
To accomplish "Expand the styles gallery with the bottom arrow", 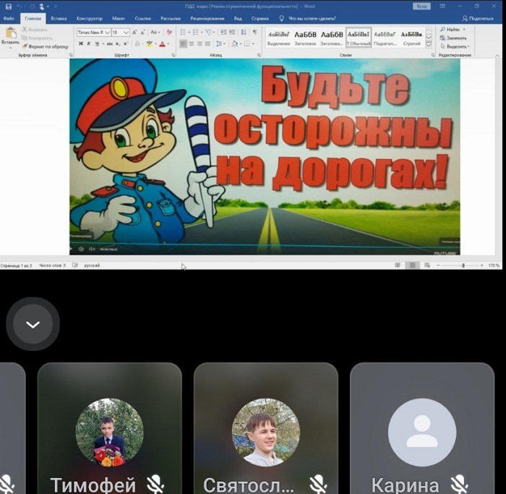I will (x=429, y=45).
